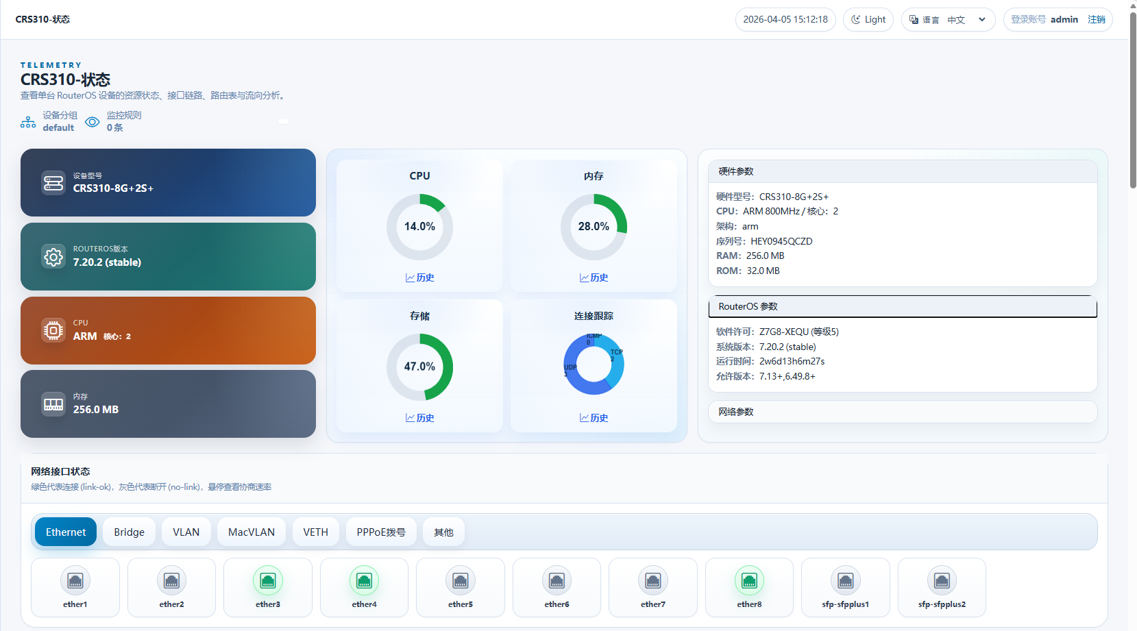
Task: Open the PPPoE拨号 tab
Action: [381, 532]
